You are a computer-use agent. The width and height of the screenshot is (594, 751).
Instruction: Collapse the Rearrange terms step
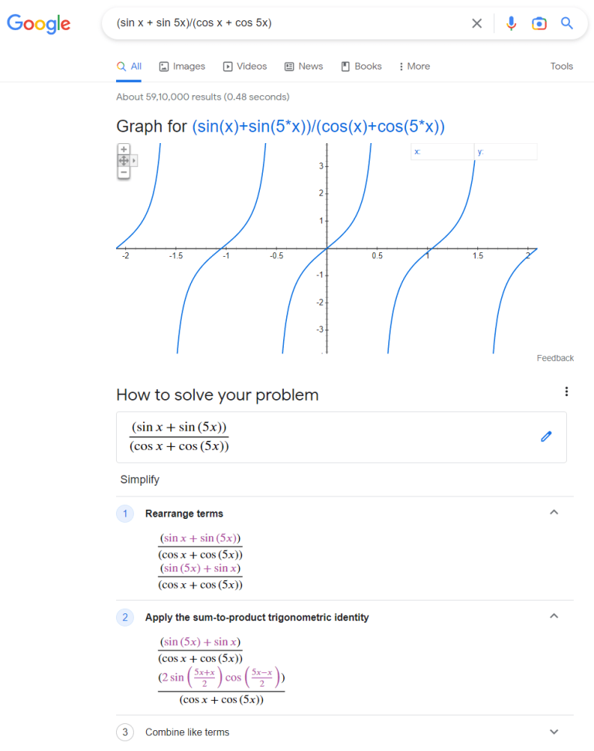(x=554, y=512)
